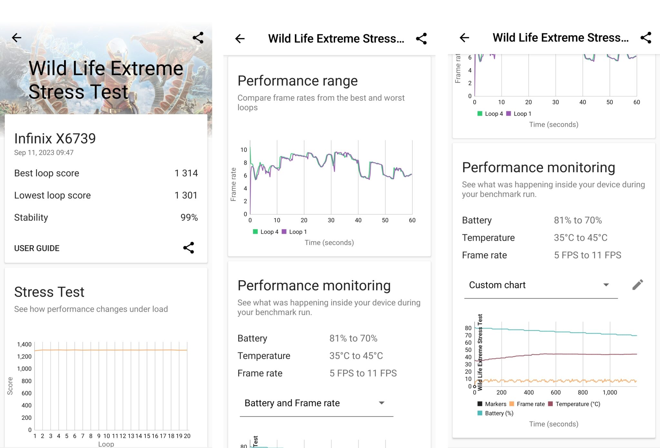Select Loop 4 legend swatch in middle chart

(x=255, y=232)
